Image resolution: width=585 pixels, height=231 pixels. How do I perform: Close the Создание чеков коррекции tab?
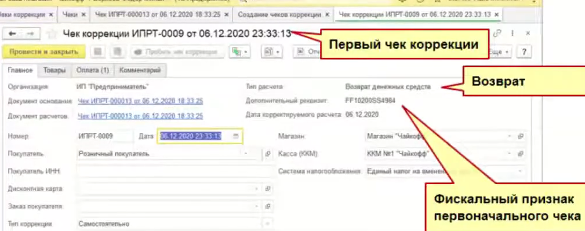click(x=327, y=15)
